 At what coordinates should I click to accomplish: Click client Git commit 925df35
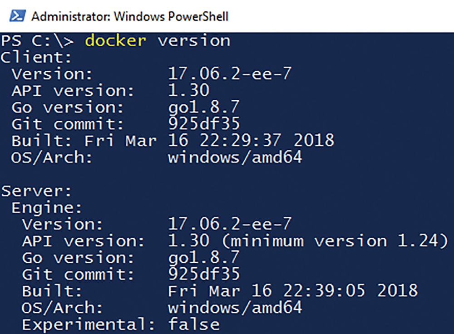click(204, 124)
